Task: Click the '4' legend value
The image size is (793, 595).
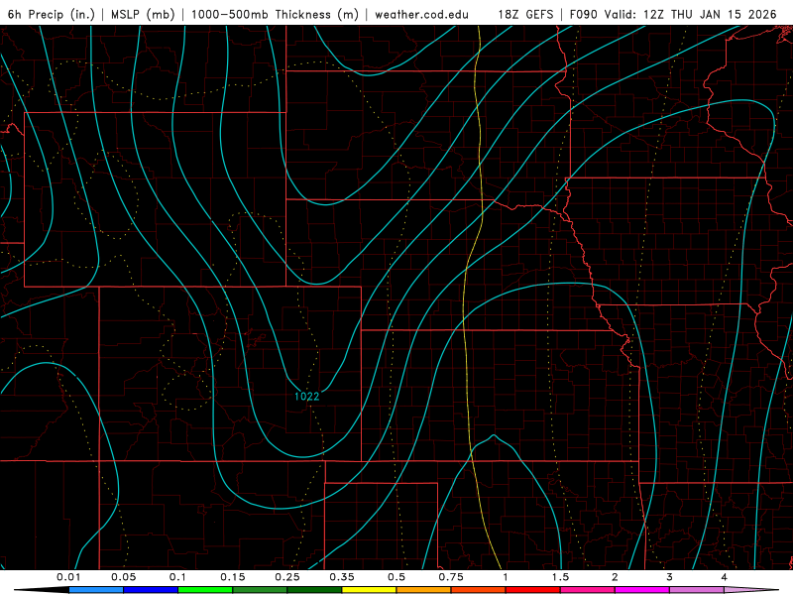Action: tap(725, 577)
